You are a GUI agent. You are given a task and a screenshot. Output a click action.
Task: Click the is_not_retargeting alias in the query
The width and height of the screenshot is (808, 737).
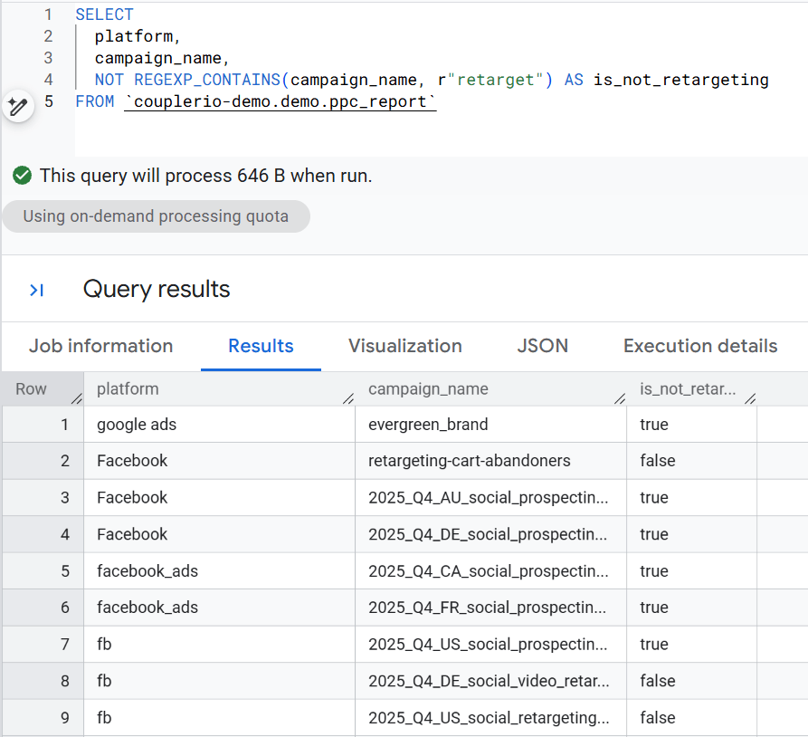[680, 80]
